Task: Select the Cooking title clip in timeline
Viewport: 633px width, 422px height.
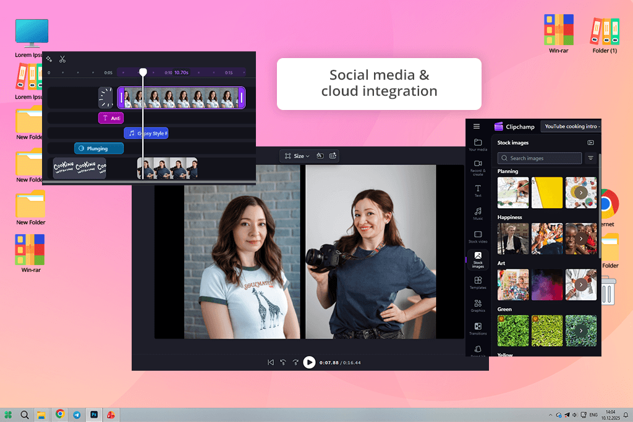Action: (80, 167)
